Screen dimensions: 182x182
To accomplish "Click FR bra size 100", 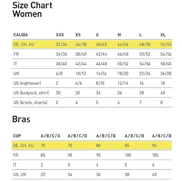I will coord(128,155).
